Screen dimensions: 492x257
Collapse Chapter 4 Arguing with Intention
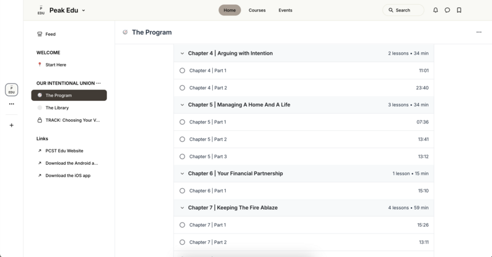coord(182,53)
